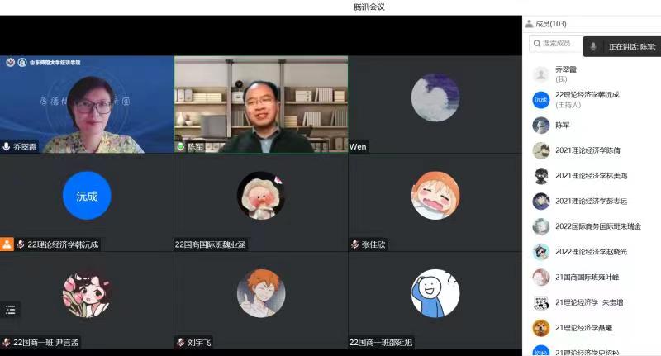661x356 pixels.
Task: Click the muted mic icon on 张佳欣's tile
Action: pos(355,244)
